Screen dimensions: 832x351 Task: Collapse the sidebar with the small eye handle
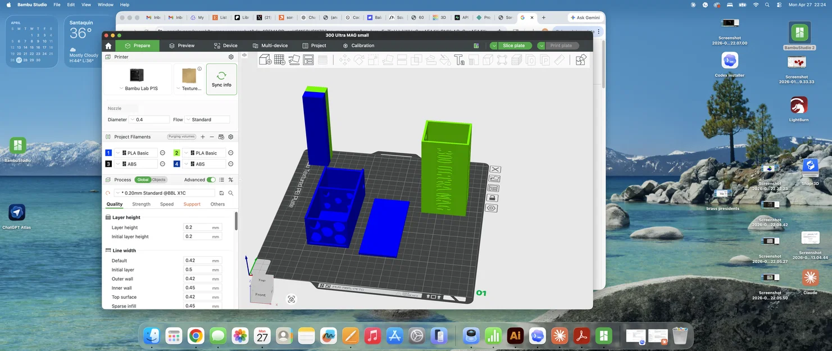[x=244, y=55]
